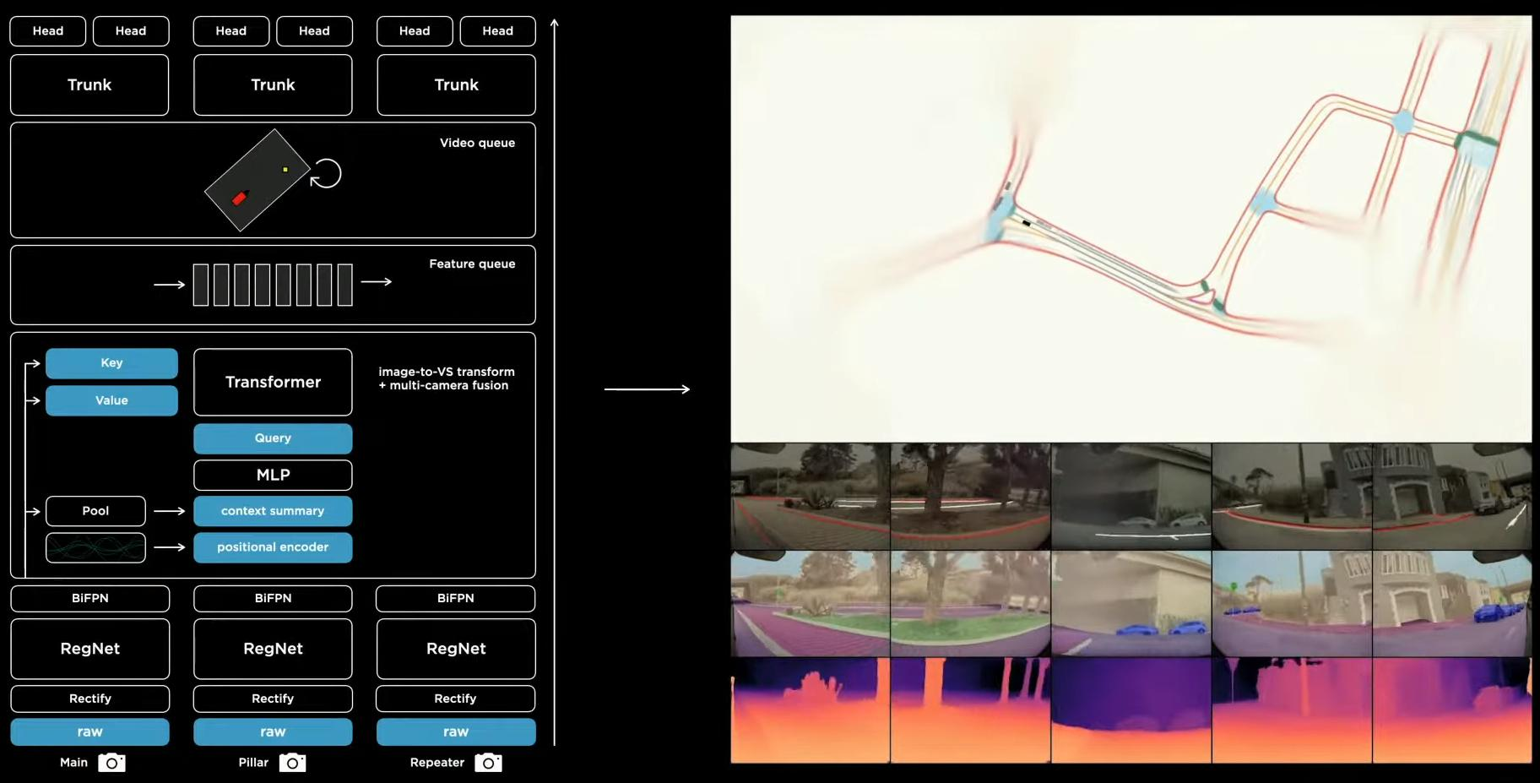Click the raw block above the Main camera
This screenshot has height=783, width=1540.
point(90,731)
